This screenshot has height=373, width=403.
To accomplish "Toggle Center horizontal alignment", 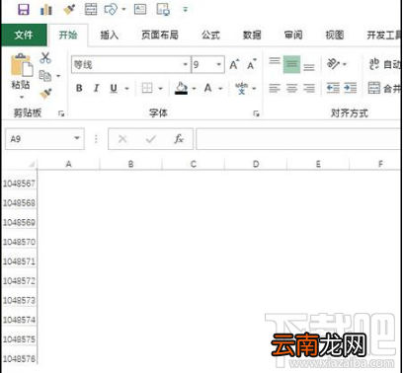I will [x=291, y=88].
